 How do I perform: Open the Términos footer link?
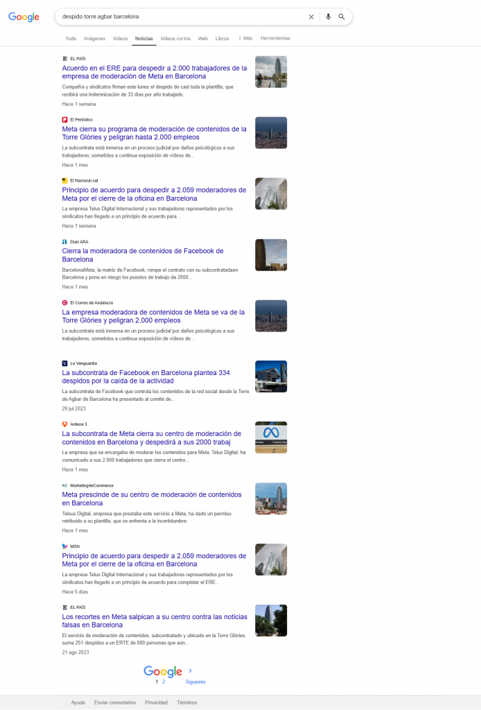(187, 702)
